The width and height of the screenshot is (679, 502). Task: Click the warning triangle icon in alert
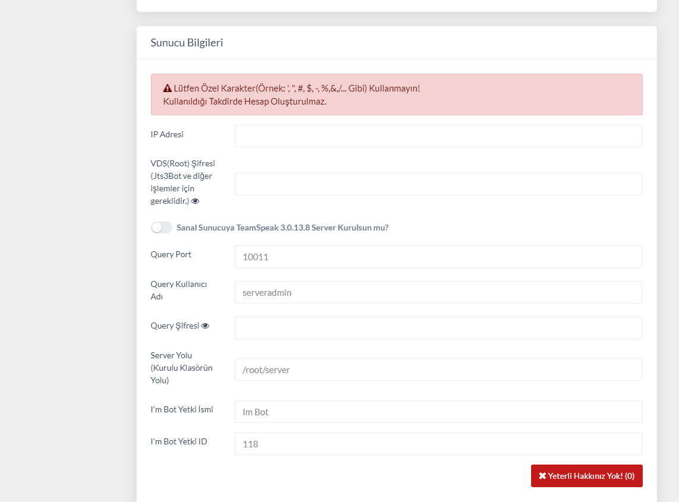click(168, 89)
